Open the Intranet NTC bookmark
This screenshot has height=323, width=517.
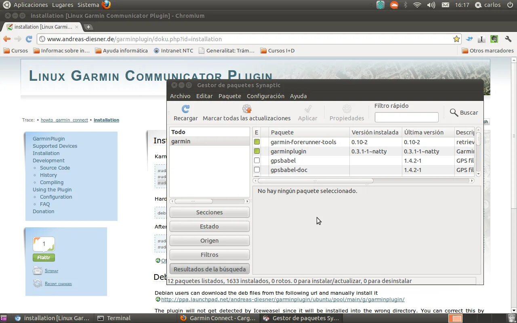(x=174, y=51)
